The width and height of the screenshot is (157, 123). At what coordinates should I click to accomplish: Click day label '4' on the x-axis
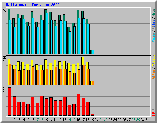coord(24,120)
